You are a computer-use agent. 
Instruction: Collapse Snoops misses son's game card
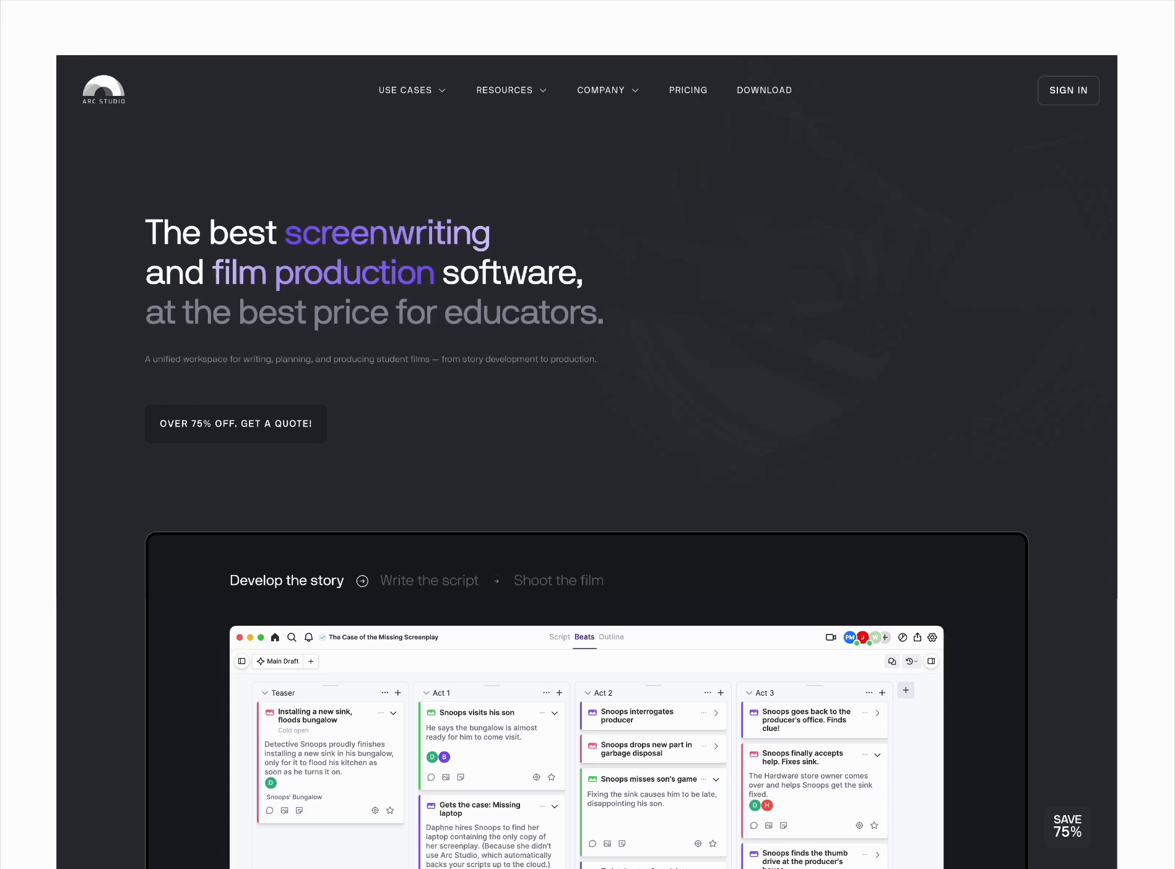click(x=716, y=779)
